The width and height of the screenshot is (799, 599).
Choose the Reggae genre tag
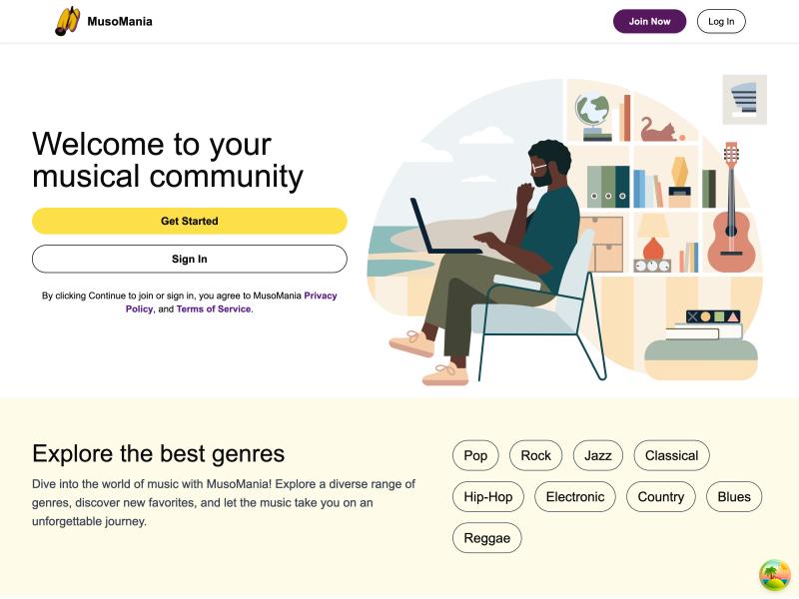click(487, 538)
